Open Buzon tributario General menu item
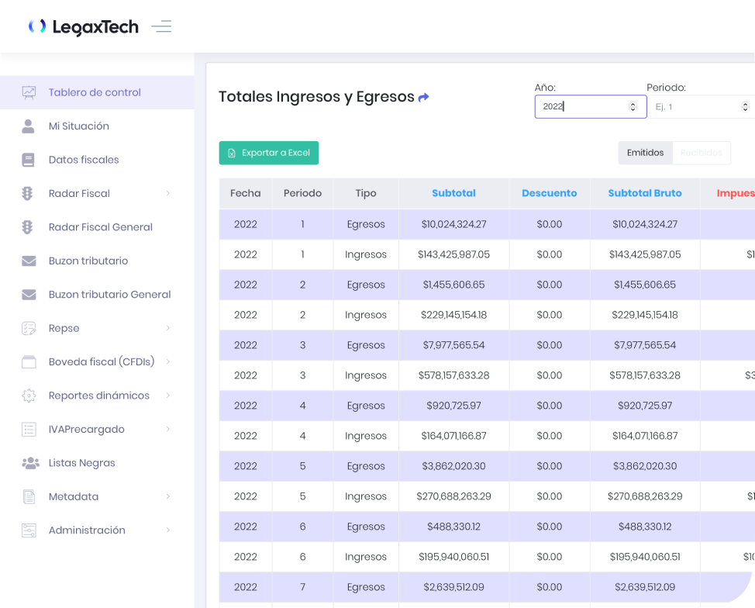This screenshot has height=608, width=755. click(x=109, y=295)
